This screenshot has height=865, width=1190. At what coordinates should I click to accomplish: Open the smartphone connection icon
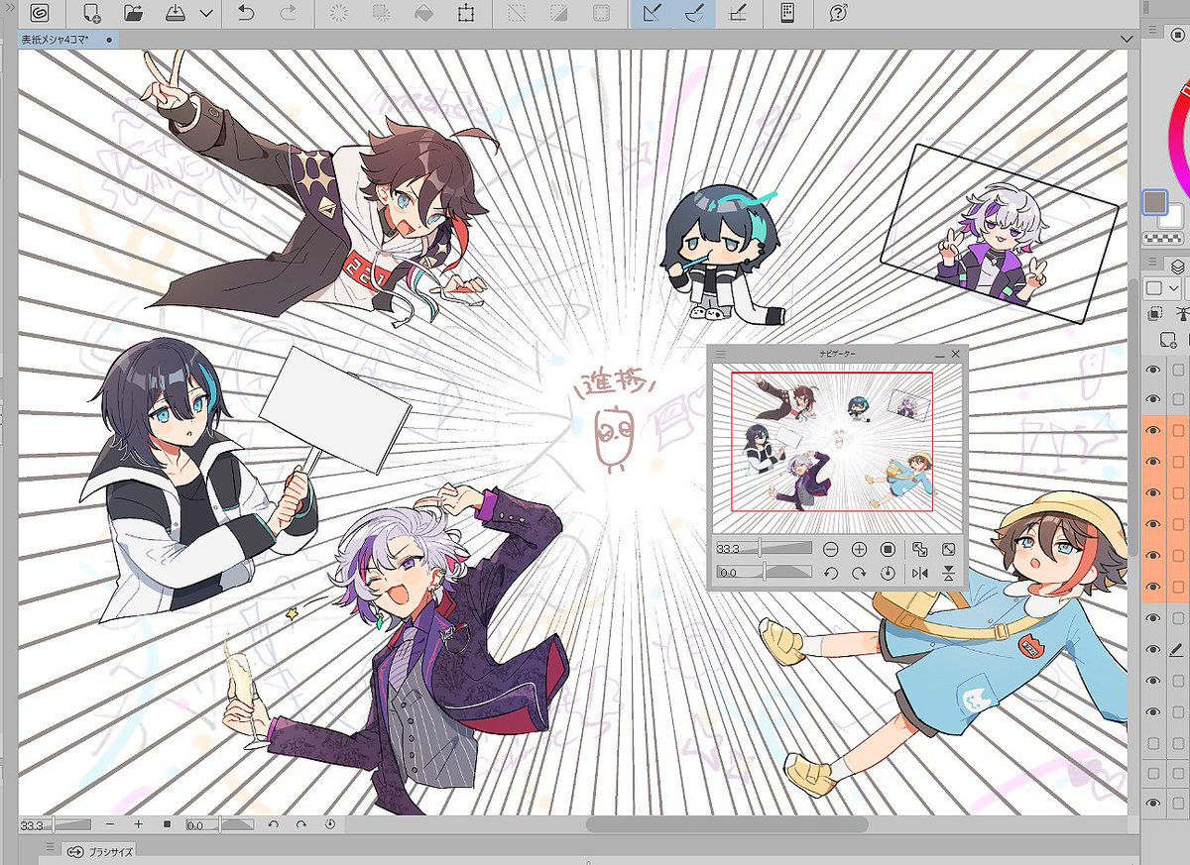(x=787, y=13)
